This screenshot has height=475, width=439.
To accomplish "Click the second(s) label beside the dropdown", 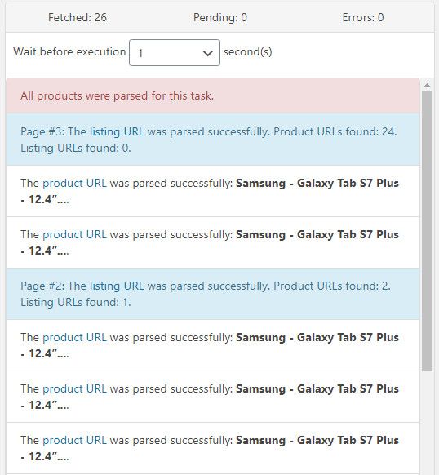I will (x=248, y=51).
